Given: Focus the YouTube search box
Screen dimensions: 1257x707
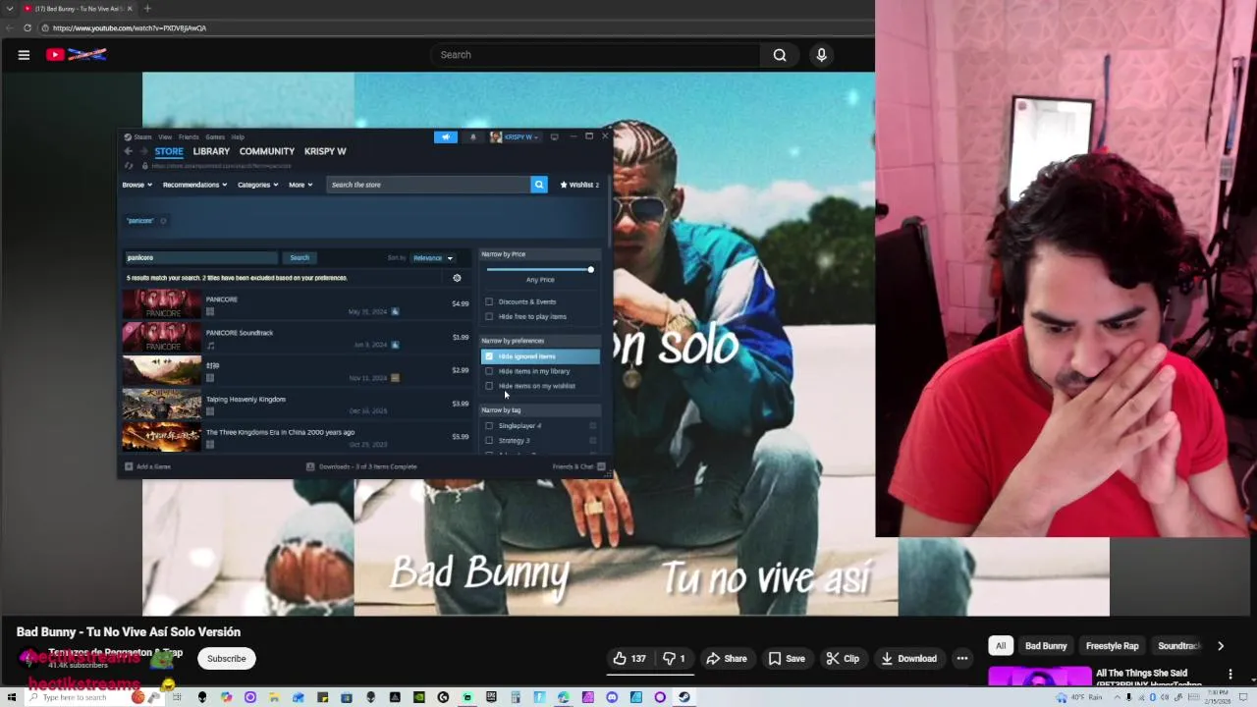Looking at the screenshot, I should pyautogui.click(x=595, y=55).
